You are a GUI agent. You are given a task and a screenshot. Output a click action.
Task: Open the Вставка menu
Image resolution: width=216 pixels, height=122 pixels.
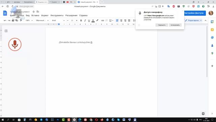35,16
